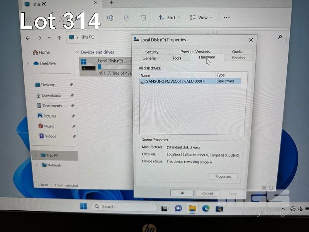This screenshot has height=232, width=309.
Task: Select Network in the navigation pane
Action: click(51, 165)
